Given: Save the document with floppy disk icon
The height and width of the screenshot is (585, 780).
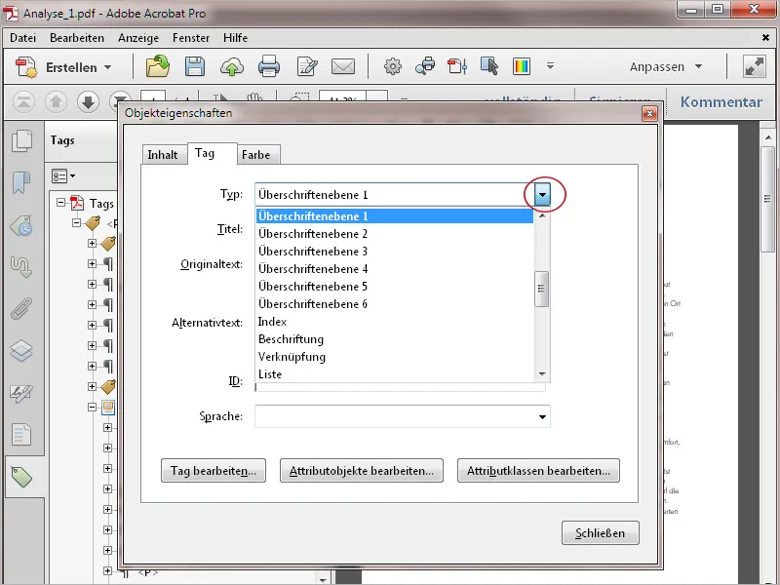Looking at the screenshot, I should click(x=194, y=66).
